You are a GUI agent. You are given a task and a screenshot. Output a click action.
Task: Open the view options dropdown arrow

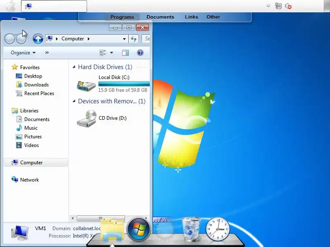[111, 53]
